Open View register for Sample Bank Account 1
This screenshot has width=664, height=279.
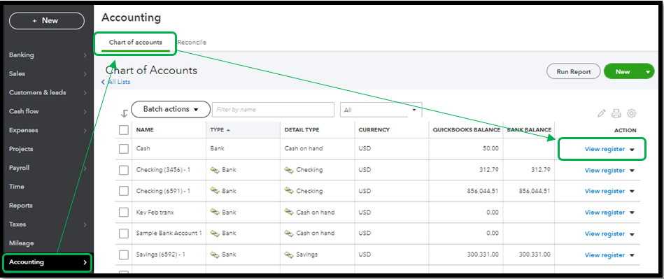[605, 234]
